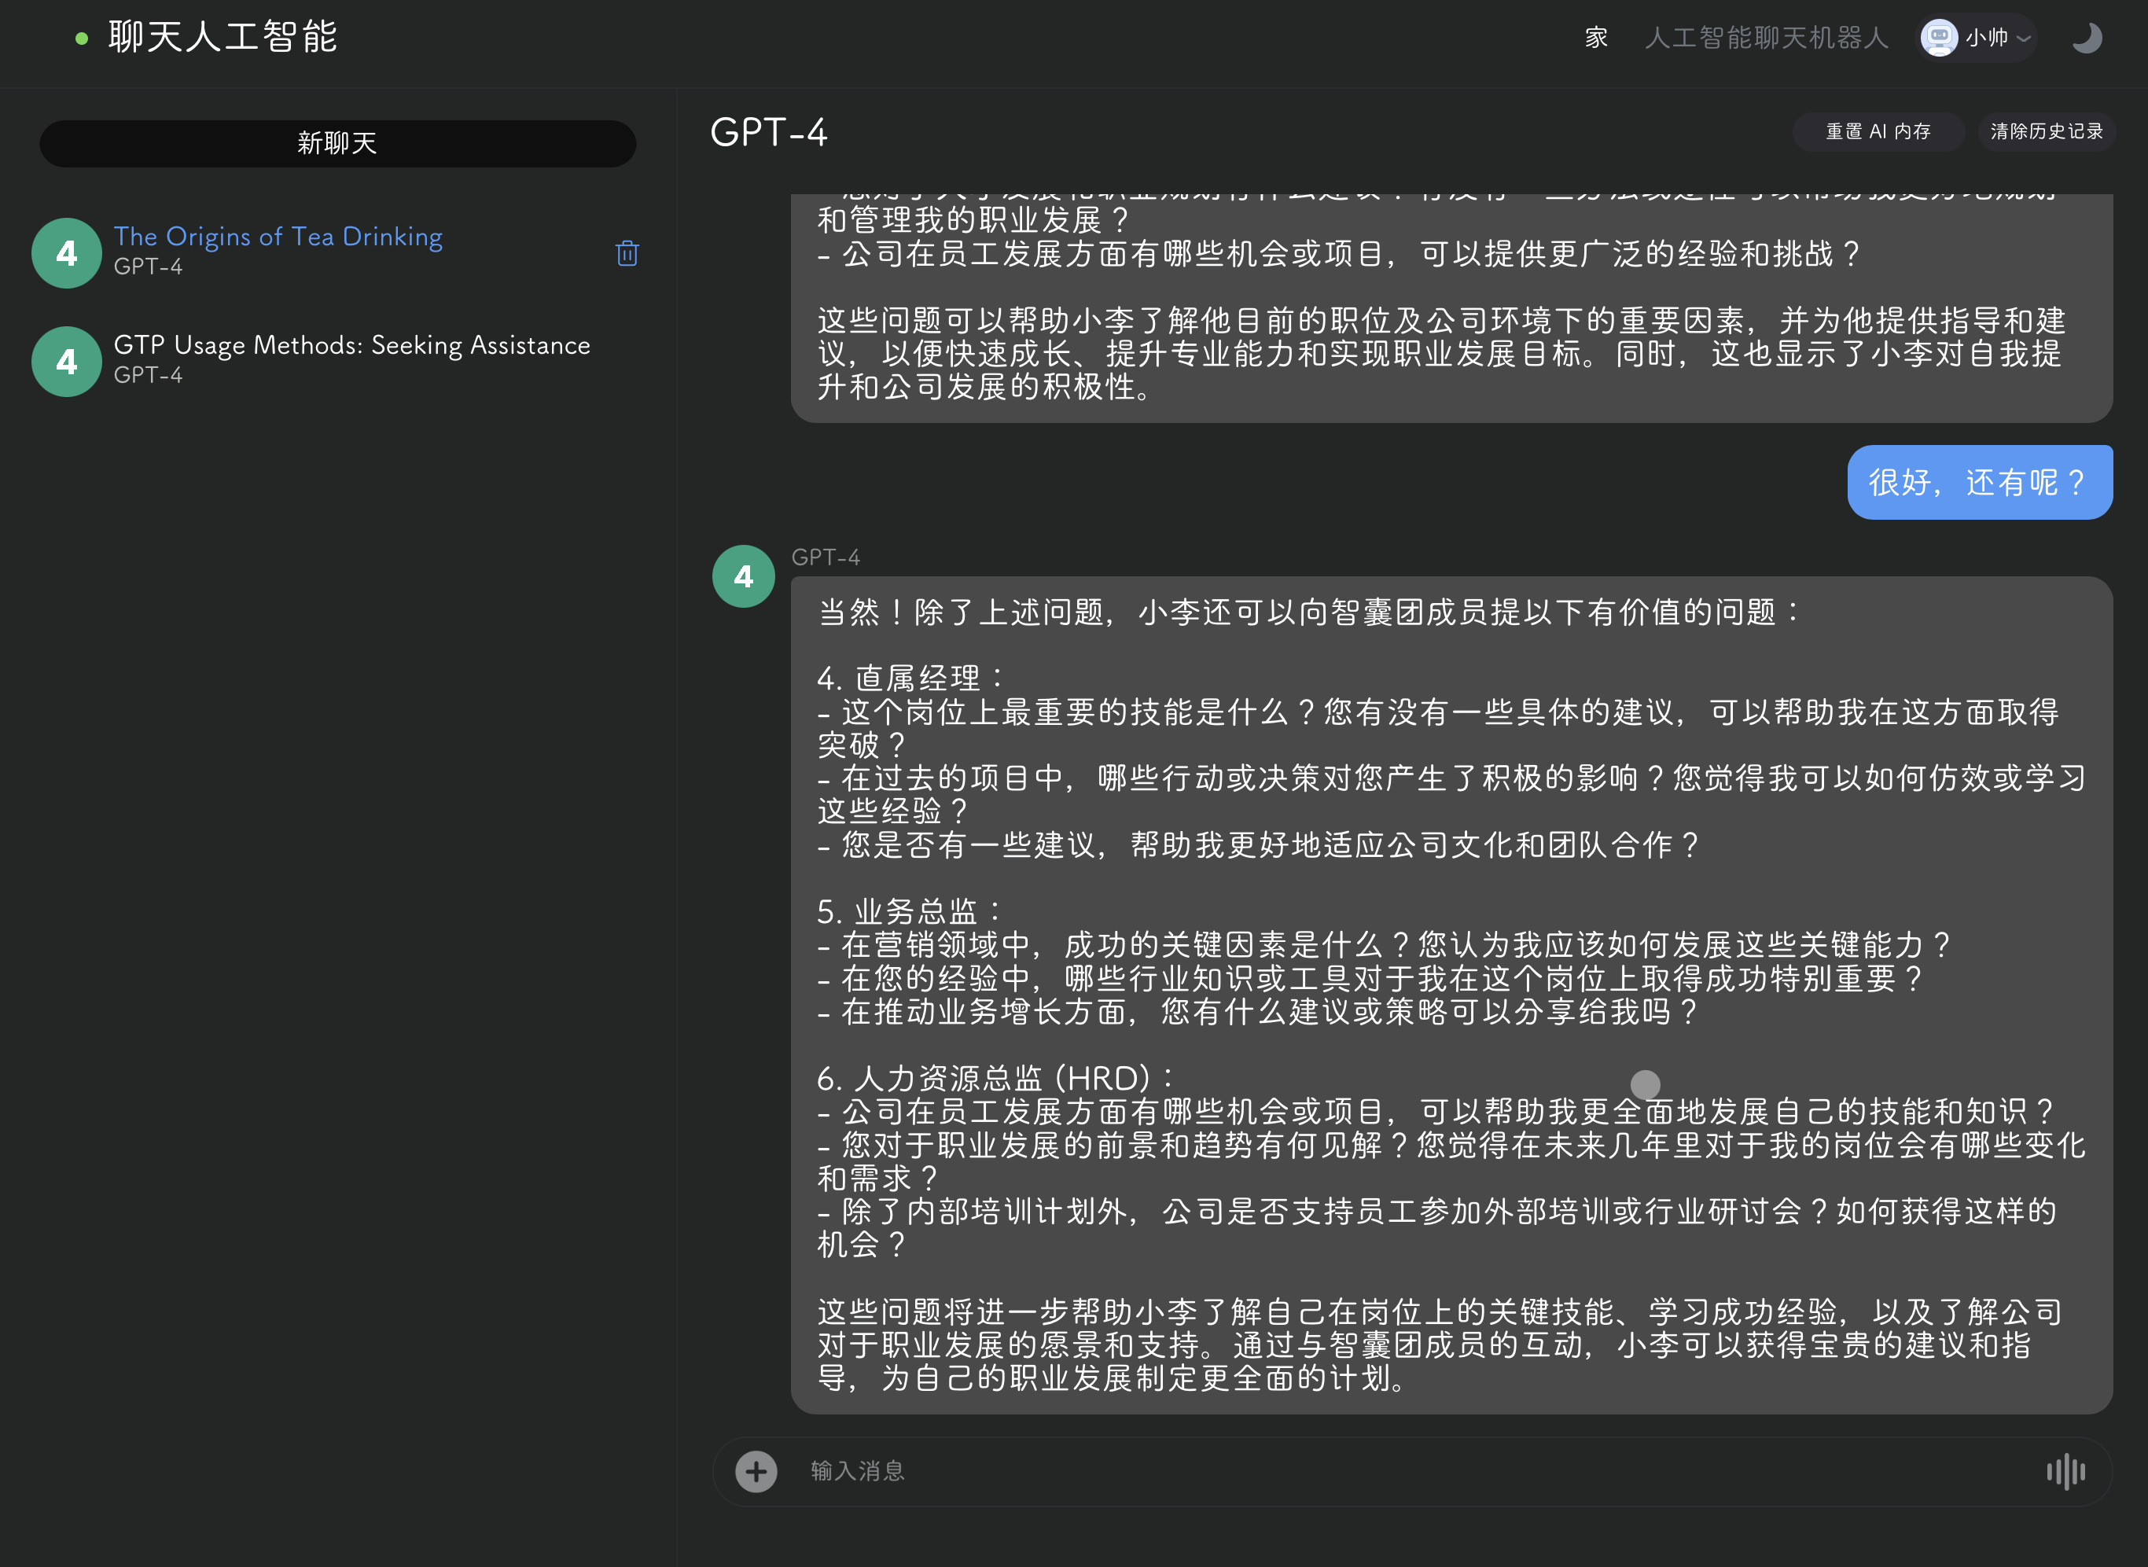The width and height of the screenshot is (2148, 1567).
Task: Expand the 小帅 user dropdown chevron
Action: 2024,39
